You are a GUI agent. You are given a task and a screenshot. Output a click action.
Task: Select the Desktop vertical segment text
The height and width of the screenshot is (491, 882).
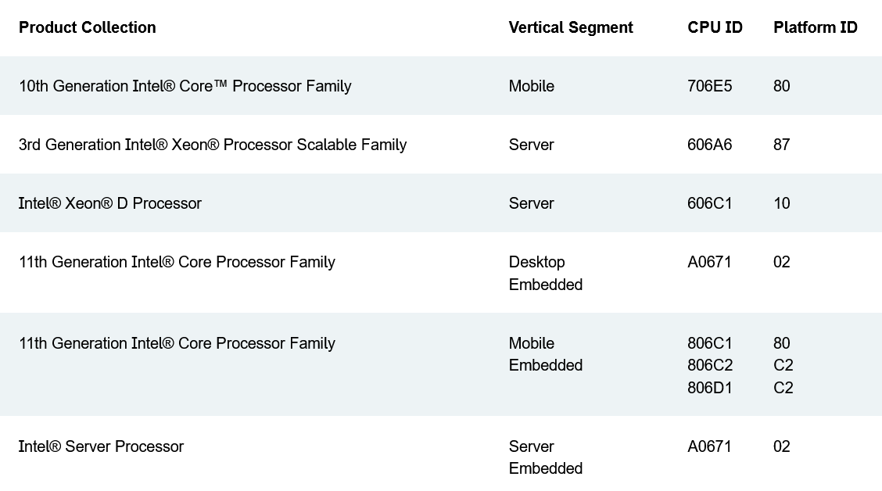pyautogui.click(x=536, y=262)
